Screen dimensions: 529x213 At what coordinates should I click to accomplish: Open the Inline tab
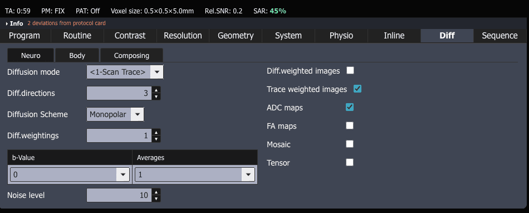[394, 36]
